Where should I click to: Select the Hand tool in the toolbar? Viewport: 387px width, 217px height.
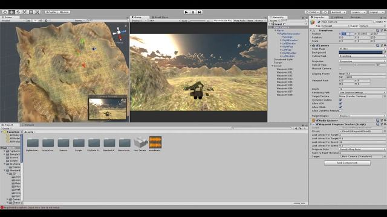click(x=5, y=12)
